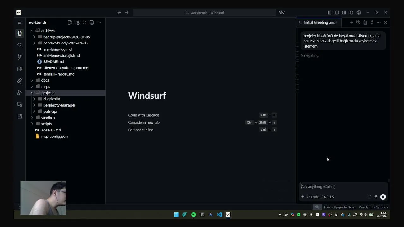The width and height of the screenshot is (404, 227).
Task: Go forward with the right arrow
Action: 127,13
